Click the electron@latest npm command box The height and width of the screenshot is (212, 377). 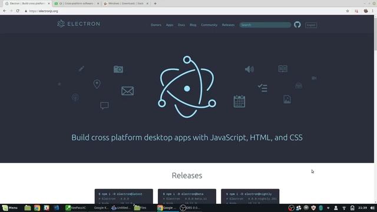pos(124,196)
